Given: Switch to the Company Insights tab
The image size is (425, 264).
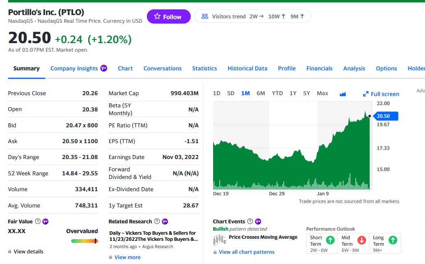Looking at the screenshot, I should [x=74, y=68].
